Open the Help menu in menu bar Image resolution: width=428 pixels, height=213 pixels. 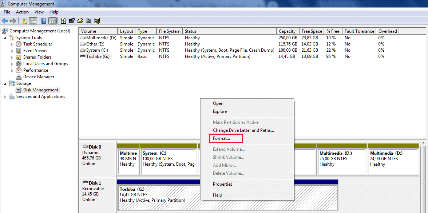[x=54, y=12]
